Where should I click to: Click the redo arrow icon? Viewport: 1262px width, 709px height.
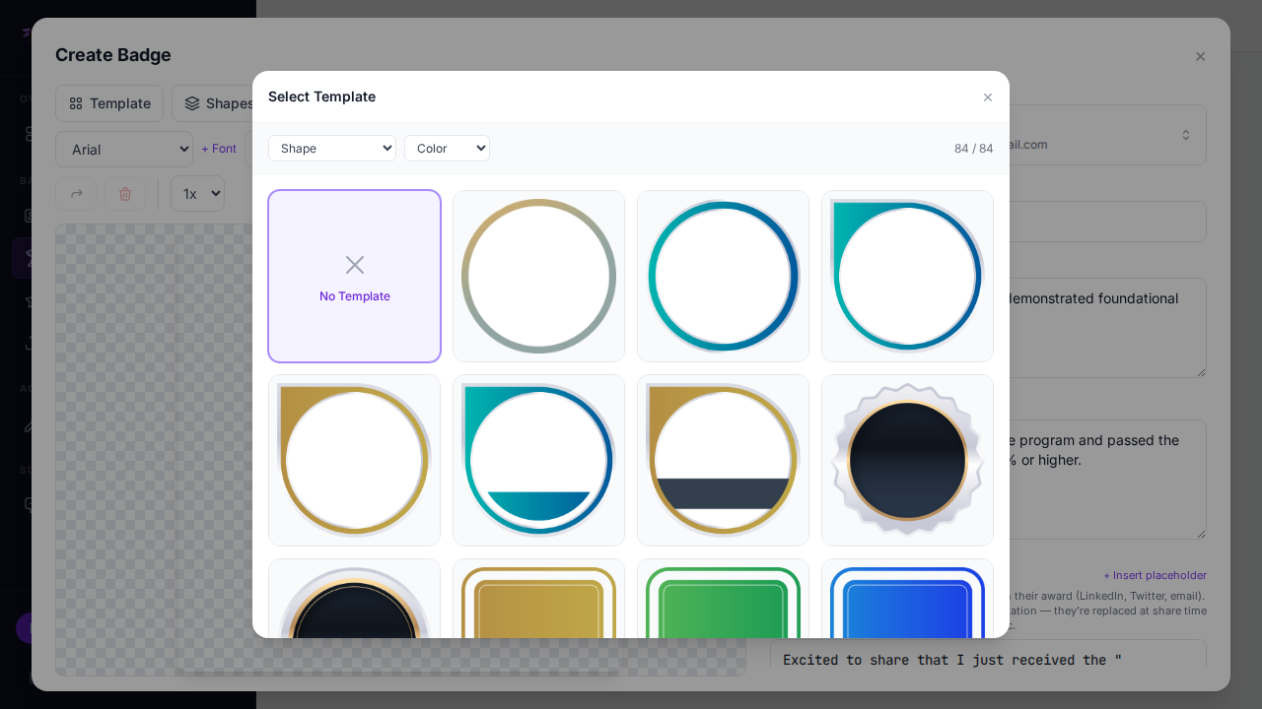(x=76, y=194)
